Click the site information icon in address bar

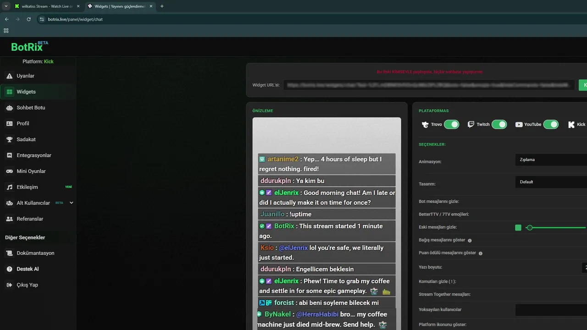(42, 19)
